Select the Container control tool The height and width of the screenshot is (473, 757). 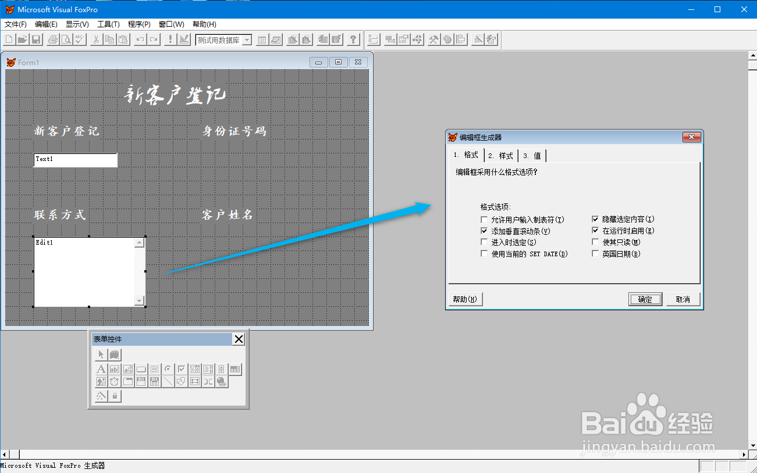click(x=195, y=382)
